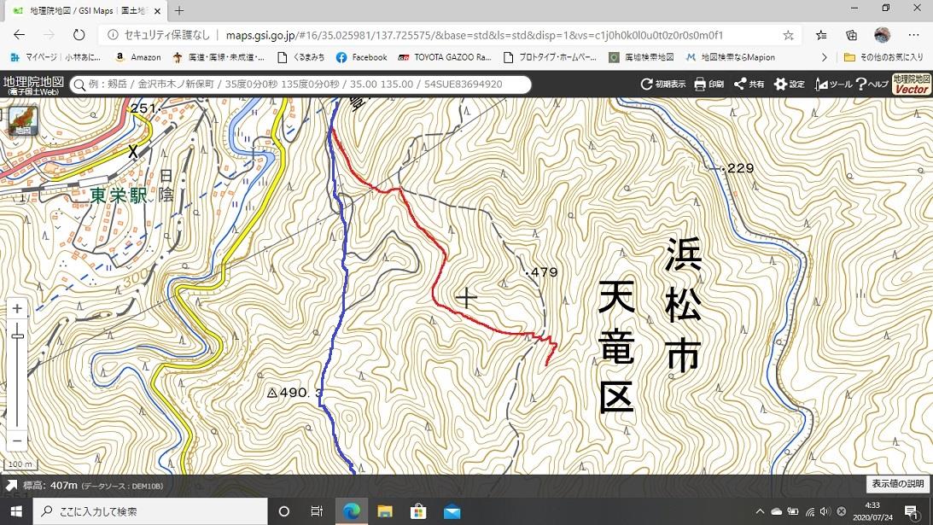Click the elevation panel arrow icon
Image resolution: width=933 pixels, height=525 pixels.
click(x=11, y=486)
